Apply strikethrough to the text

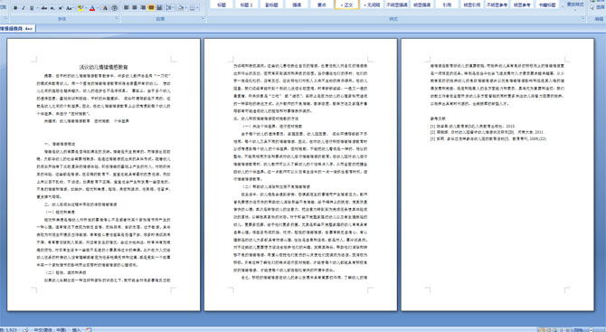[44, 8]
